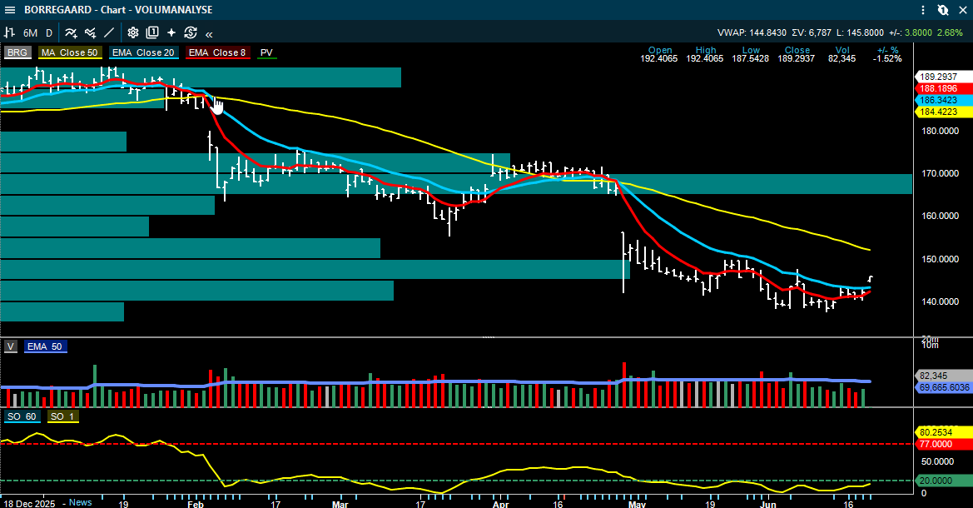Click the 18 Dec 2025 date label

coord(29,503)
